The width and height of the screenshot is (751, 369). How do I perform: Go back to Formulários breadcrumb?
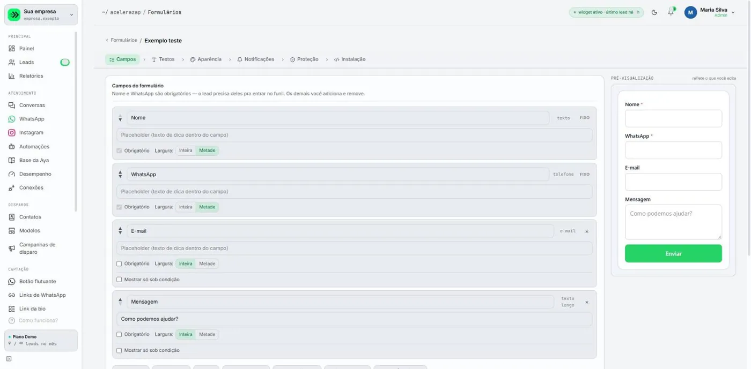[121, 40]
